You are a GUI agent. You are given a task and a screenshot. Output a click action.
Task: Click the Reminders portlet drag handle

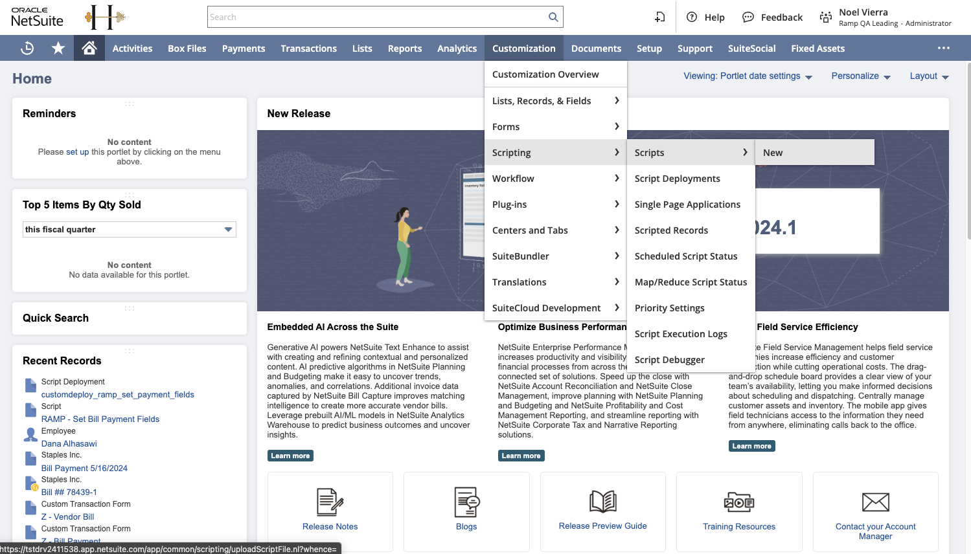[130, 104]
